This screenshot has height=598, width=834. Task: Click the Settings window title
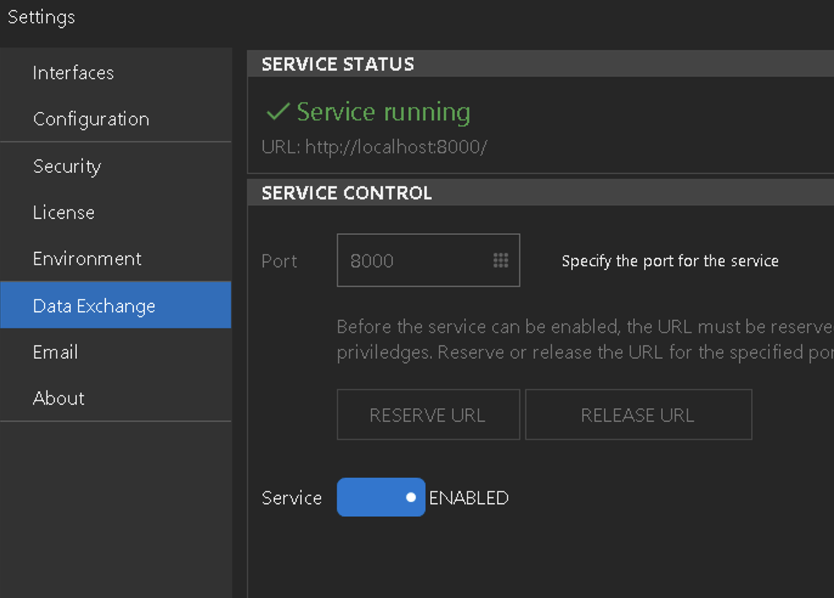point(41,17)
